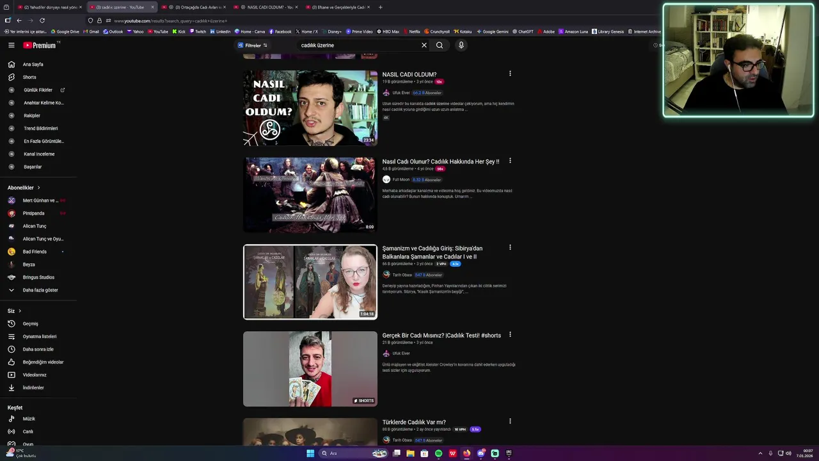Open the Google Drive bookmark
The height and width of the screenshot is (461, 819).
pyautogui.click(x=65, y=31)
